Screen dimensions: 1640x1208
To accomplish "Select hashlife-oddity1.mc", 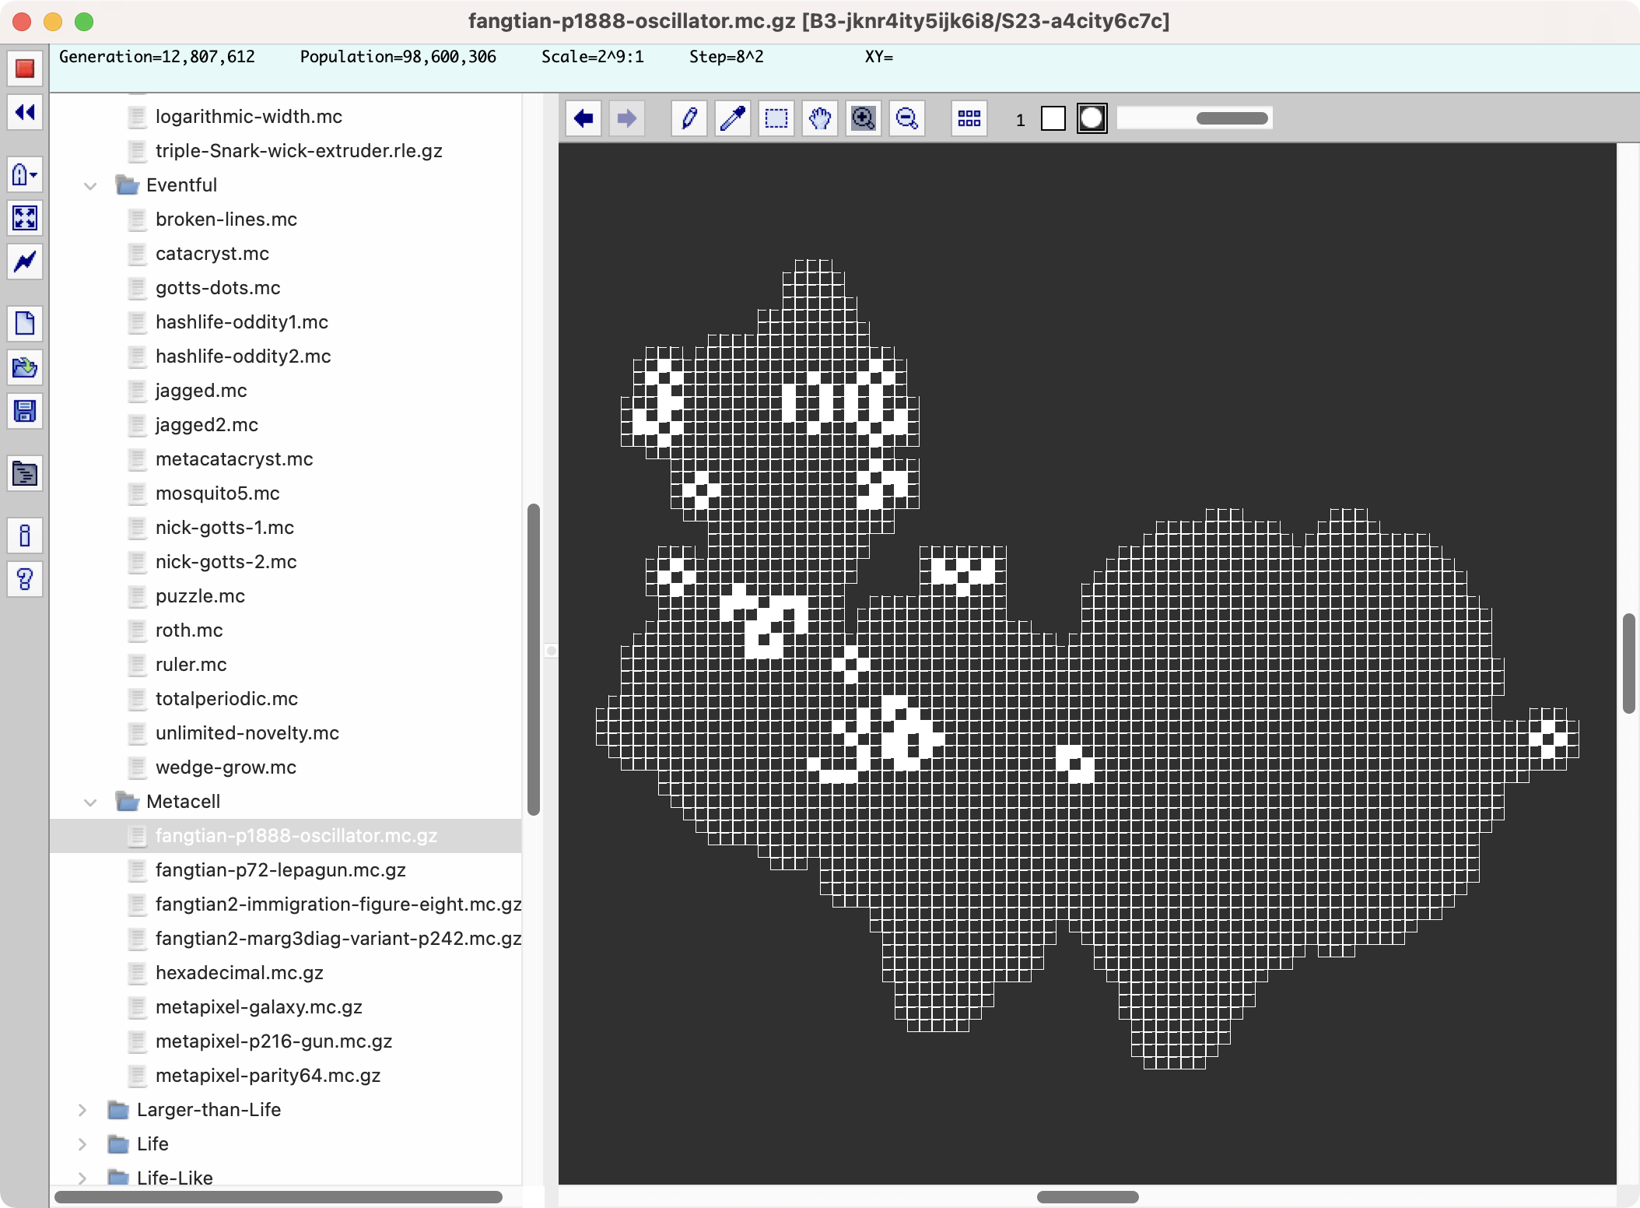I will (x=241, y=322).
